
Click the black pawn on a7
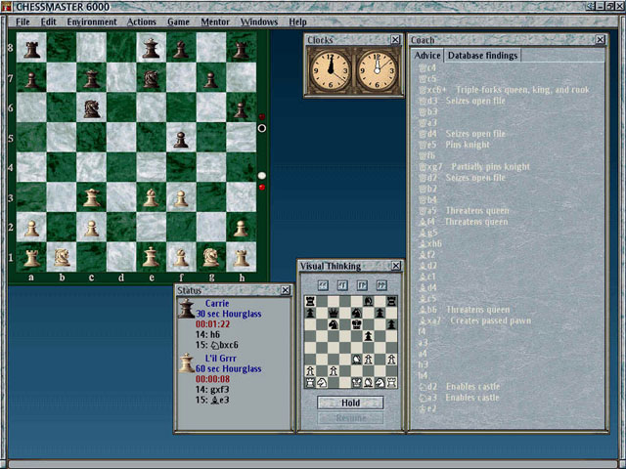(x=31, y=80)
